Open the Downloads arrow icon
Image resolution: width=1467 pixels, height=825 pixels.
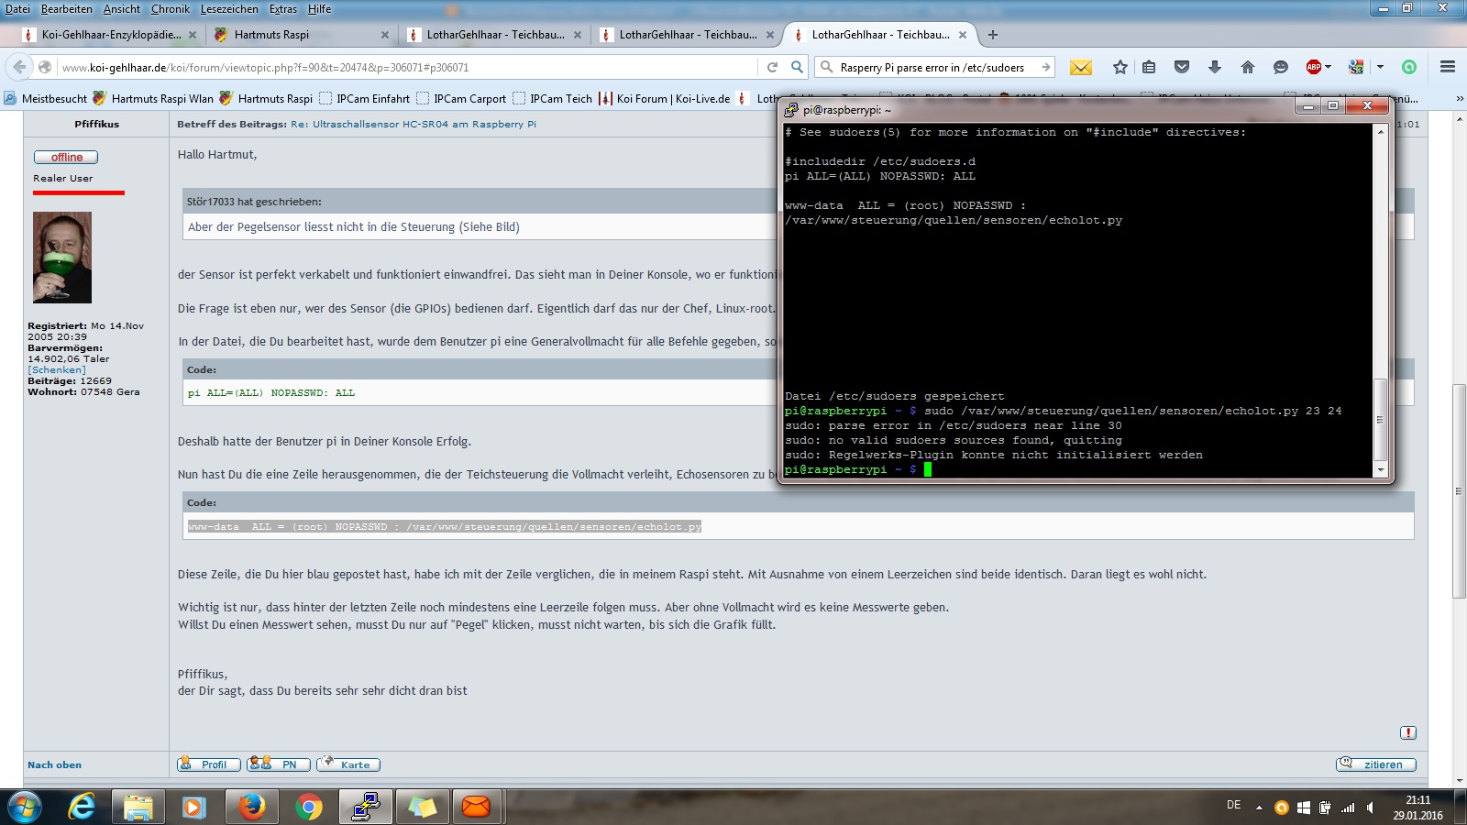(x=1215, y=67)
